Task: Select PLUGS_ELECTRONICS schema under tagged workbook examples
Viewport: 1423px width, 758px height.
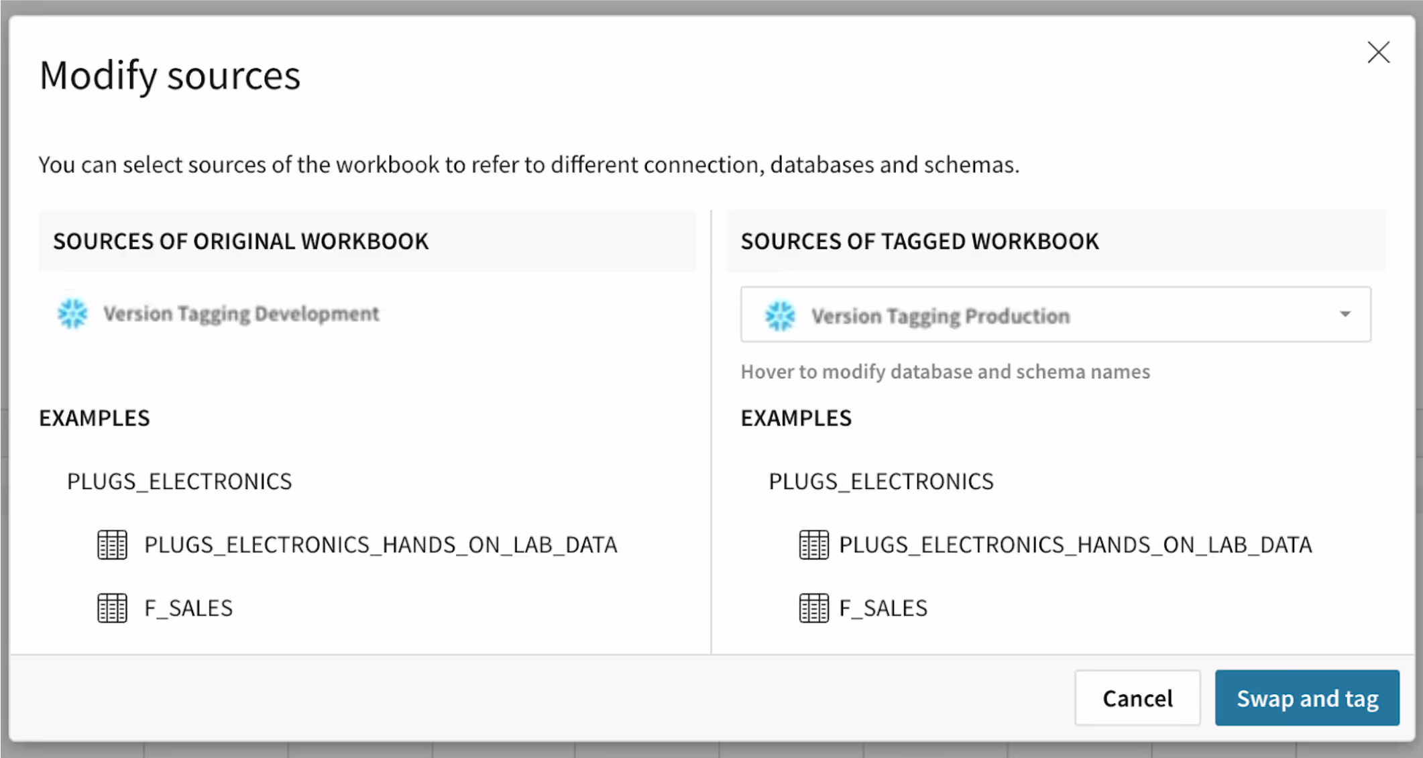Action: [881, 482]
